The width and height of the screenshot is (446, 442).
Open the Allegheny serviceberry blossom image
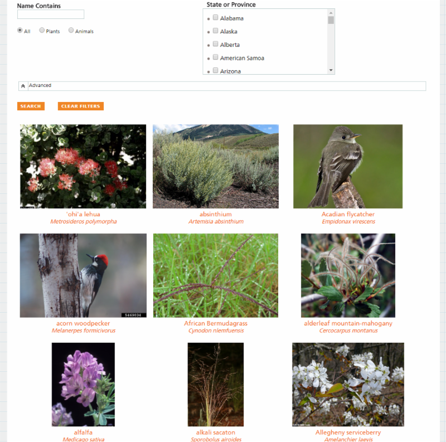coord(348,385)
